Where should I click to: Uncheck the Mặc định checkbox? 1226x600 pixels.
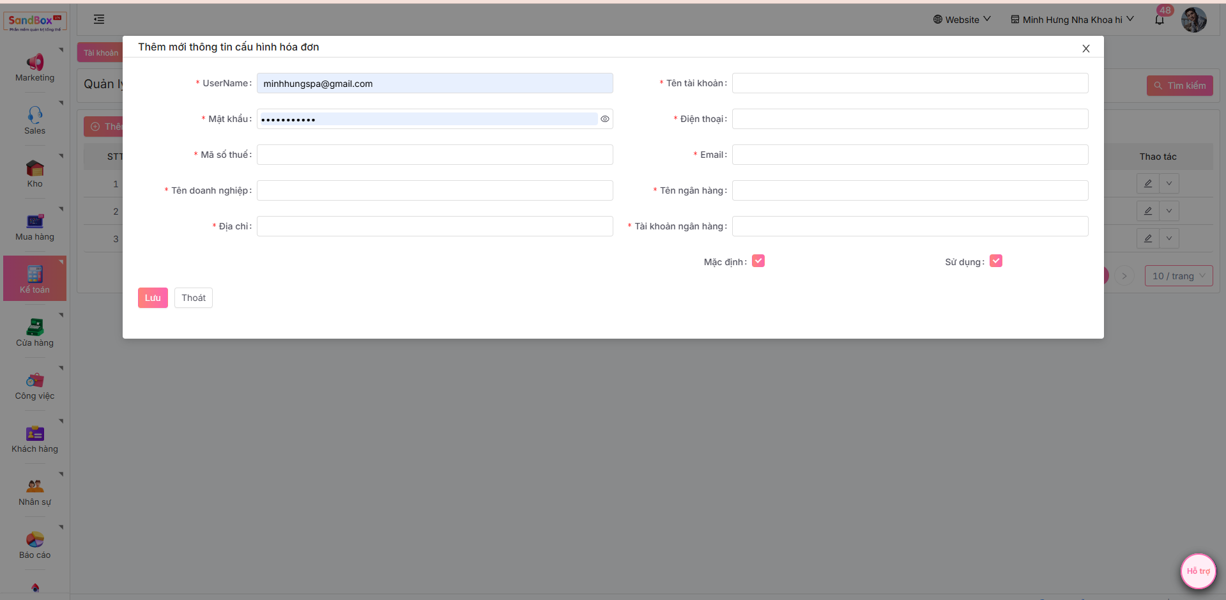[x=758, y=261]
